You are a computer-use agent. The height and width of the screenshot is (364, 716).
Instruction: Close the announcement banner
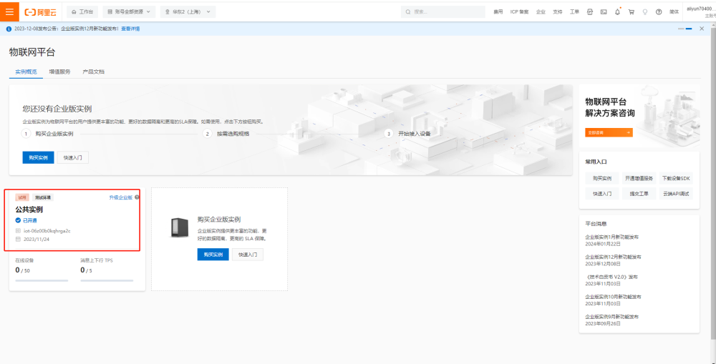(x=702, y=29)
